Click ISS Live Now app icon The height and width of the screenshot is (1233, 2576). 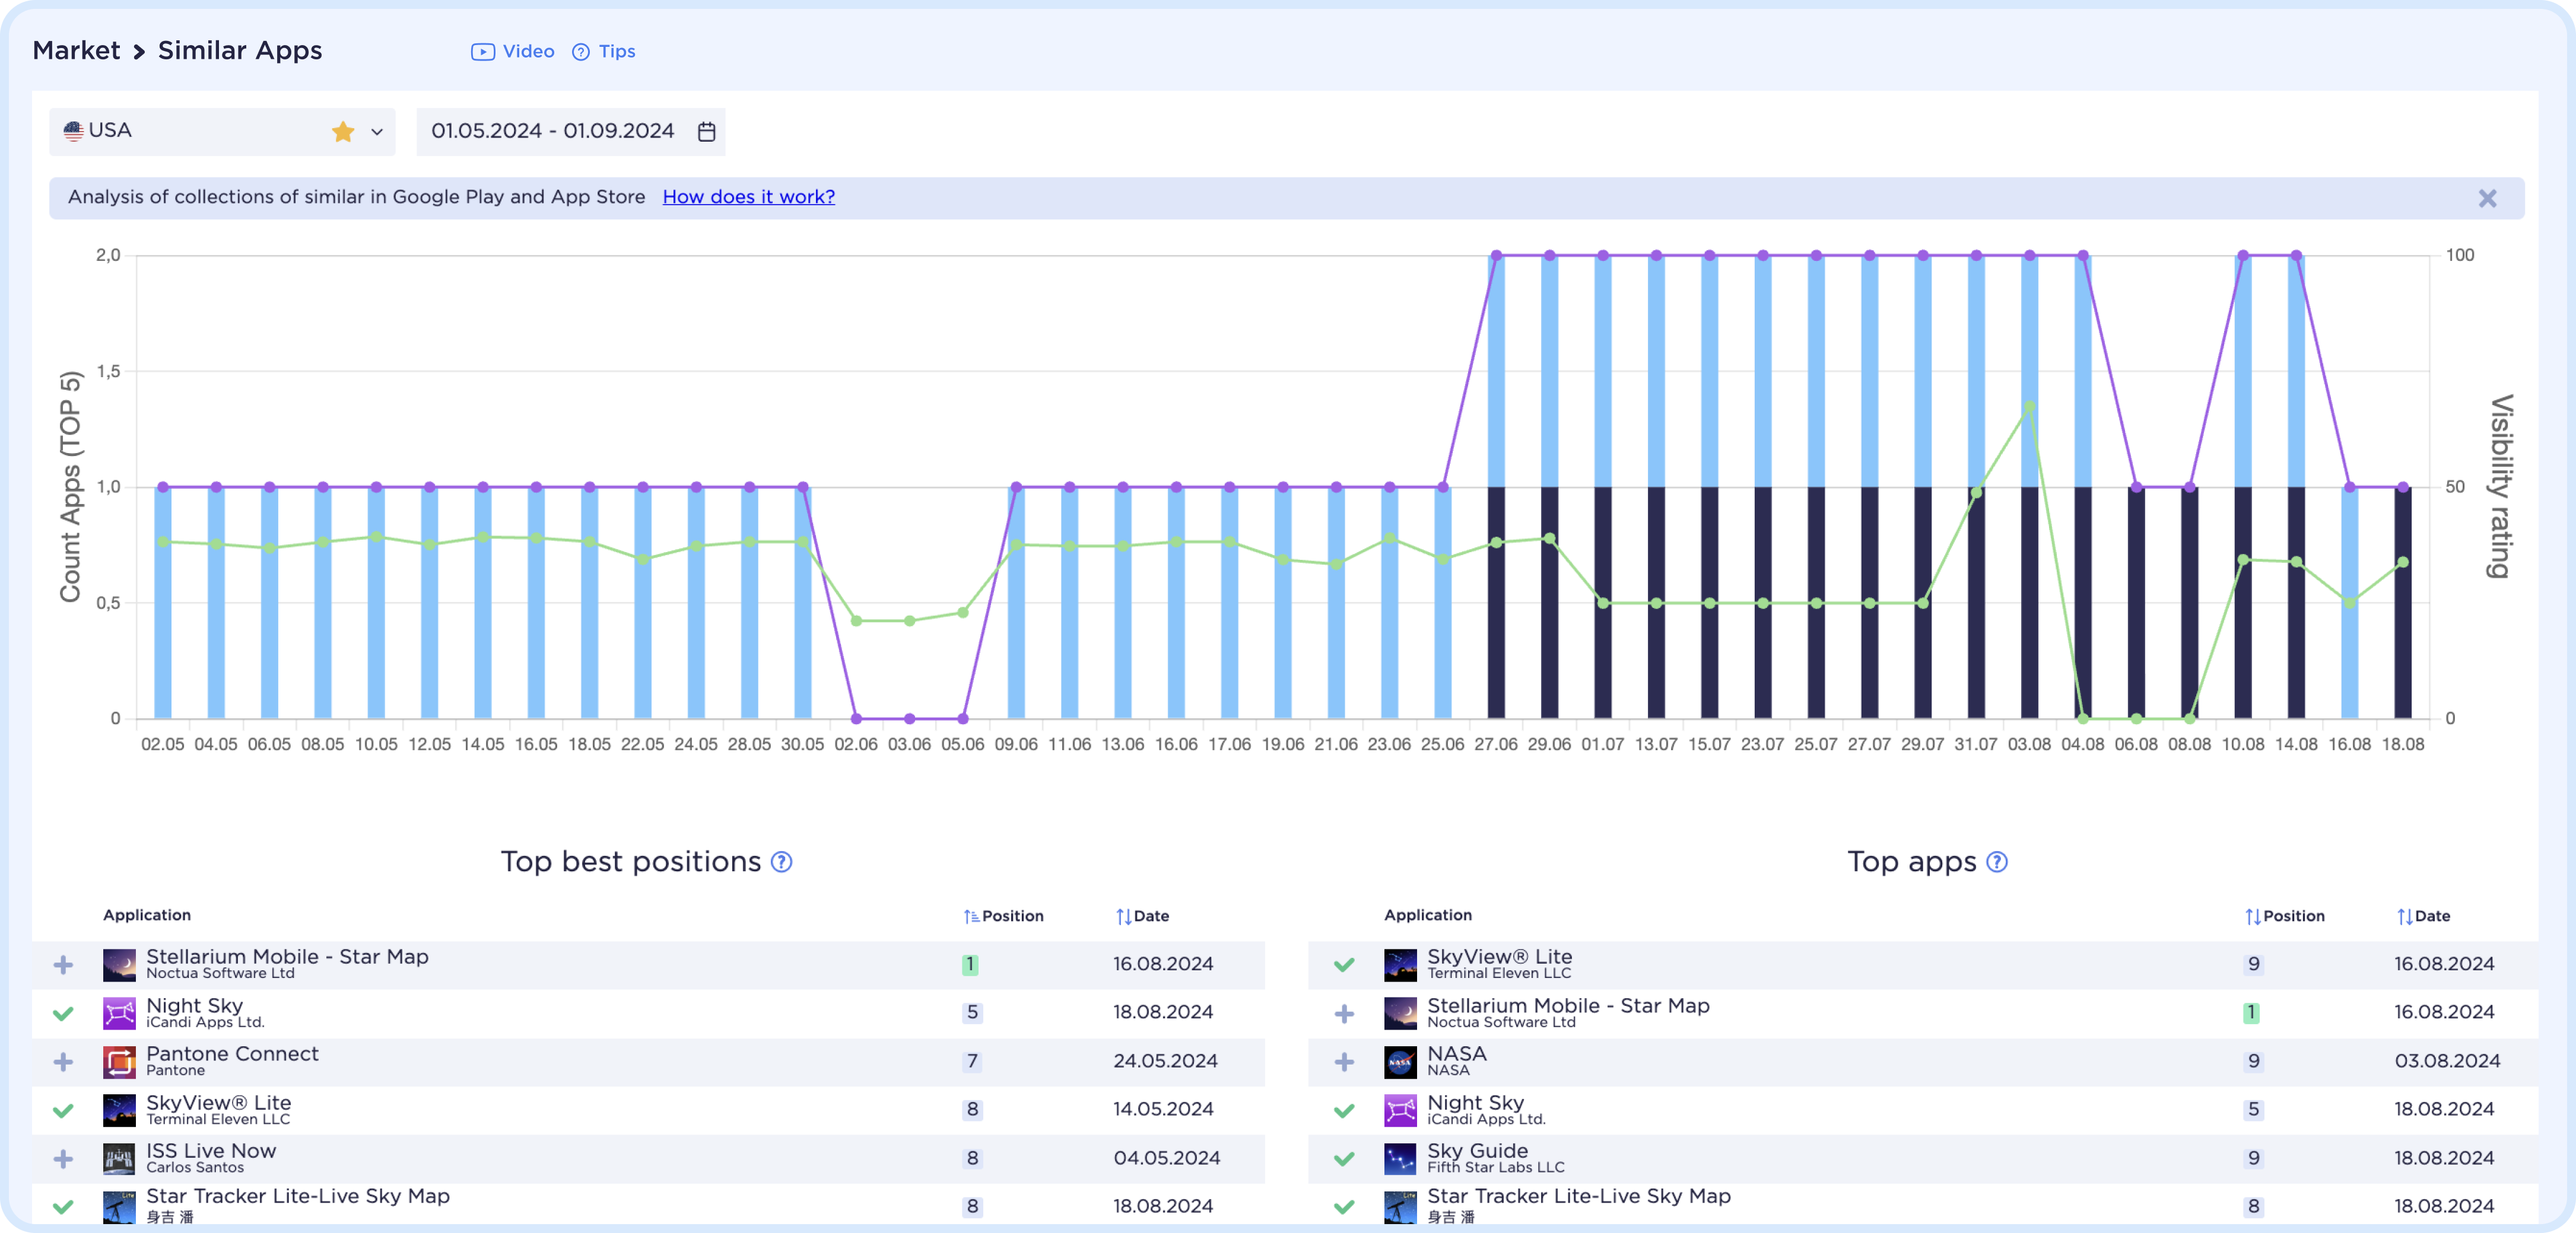click(x=119, y=1158)
